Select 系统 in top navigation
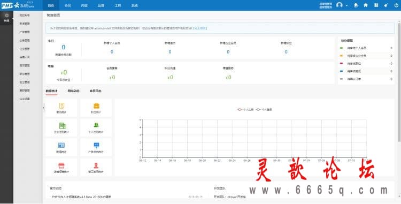 click(134, 5)
